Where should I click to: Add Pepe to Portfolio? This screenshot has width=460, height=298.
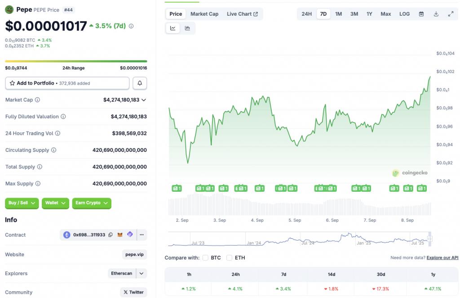pyautogui.click(x=67, y=83)
